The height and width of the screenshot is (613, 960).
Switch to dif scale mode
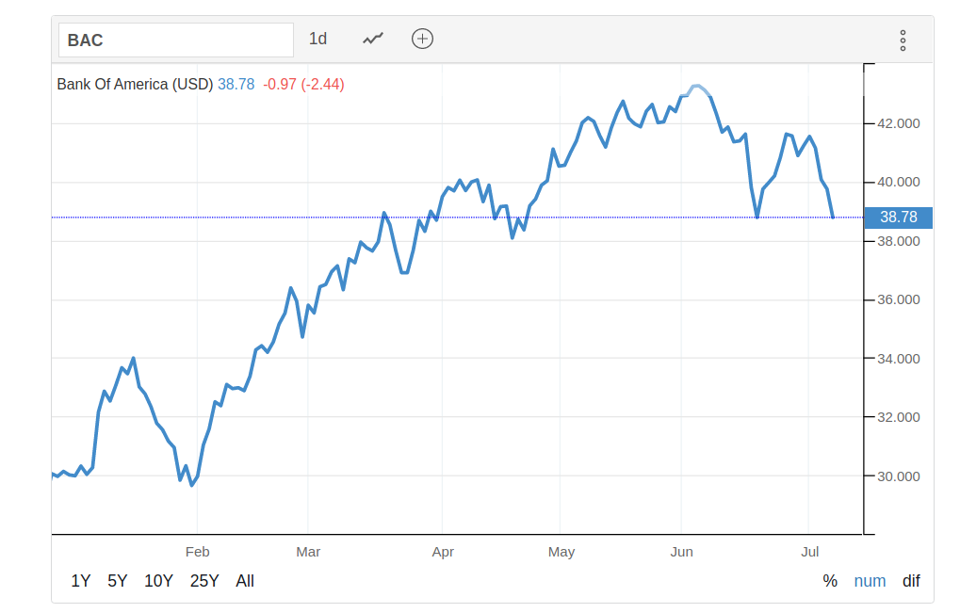point(911,581)
